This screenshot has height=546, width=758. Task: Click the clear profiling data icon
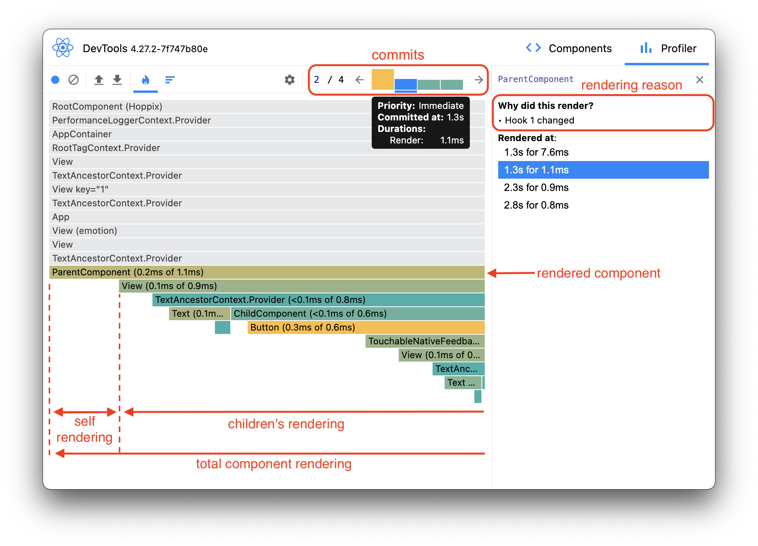pos(74,80)
